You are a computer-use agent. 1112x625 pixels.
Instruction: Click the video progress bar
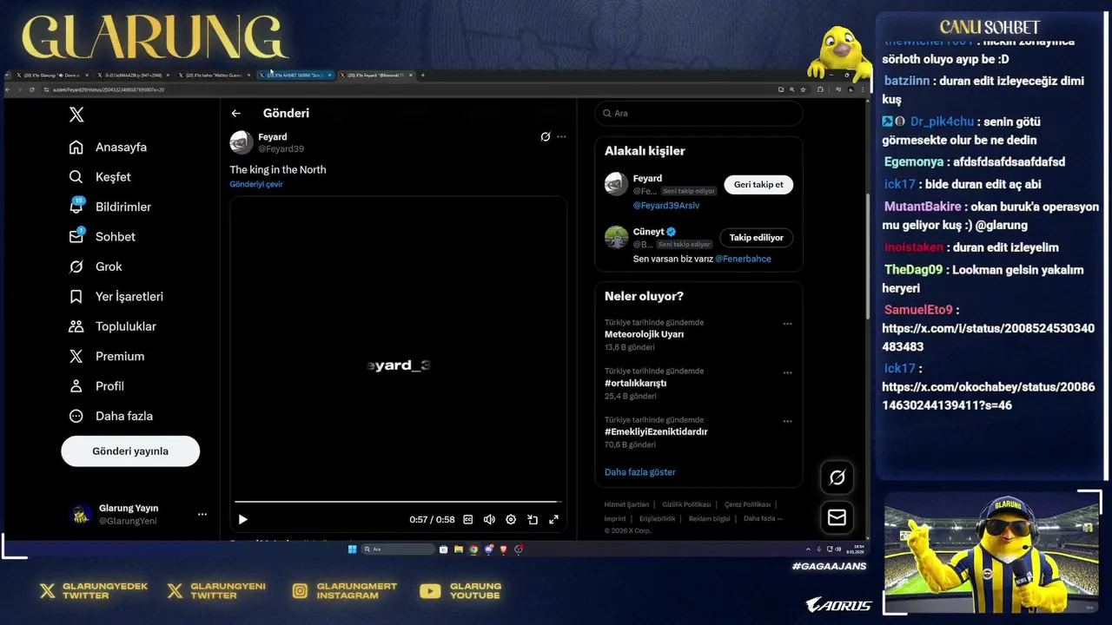click(x=398, y=502)
